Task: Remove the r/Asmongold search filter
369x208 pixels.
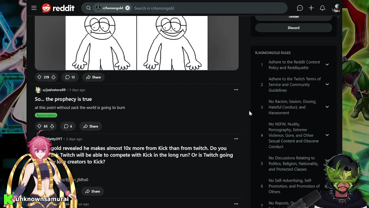Action: pyautogui.click(x=127, y=8)
